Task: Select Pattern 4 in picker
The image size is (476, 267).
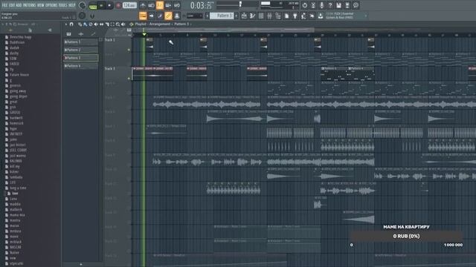Action: [x=81, y=66]
